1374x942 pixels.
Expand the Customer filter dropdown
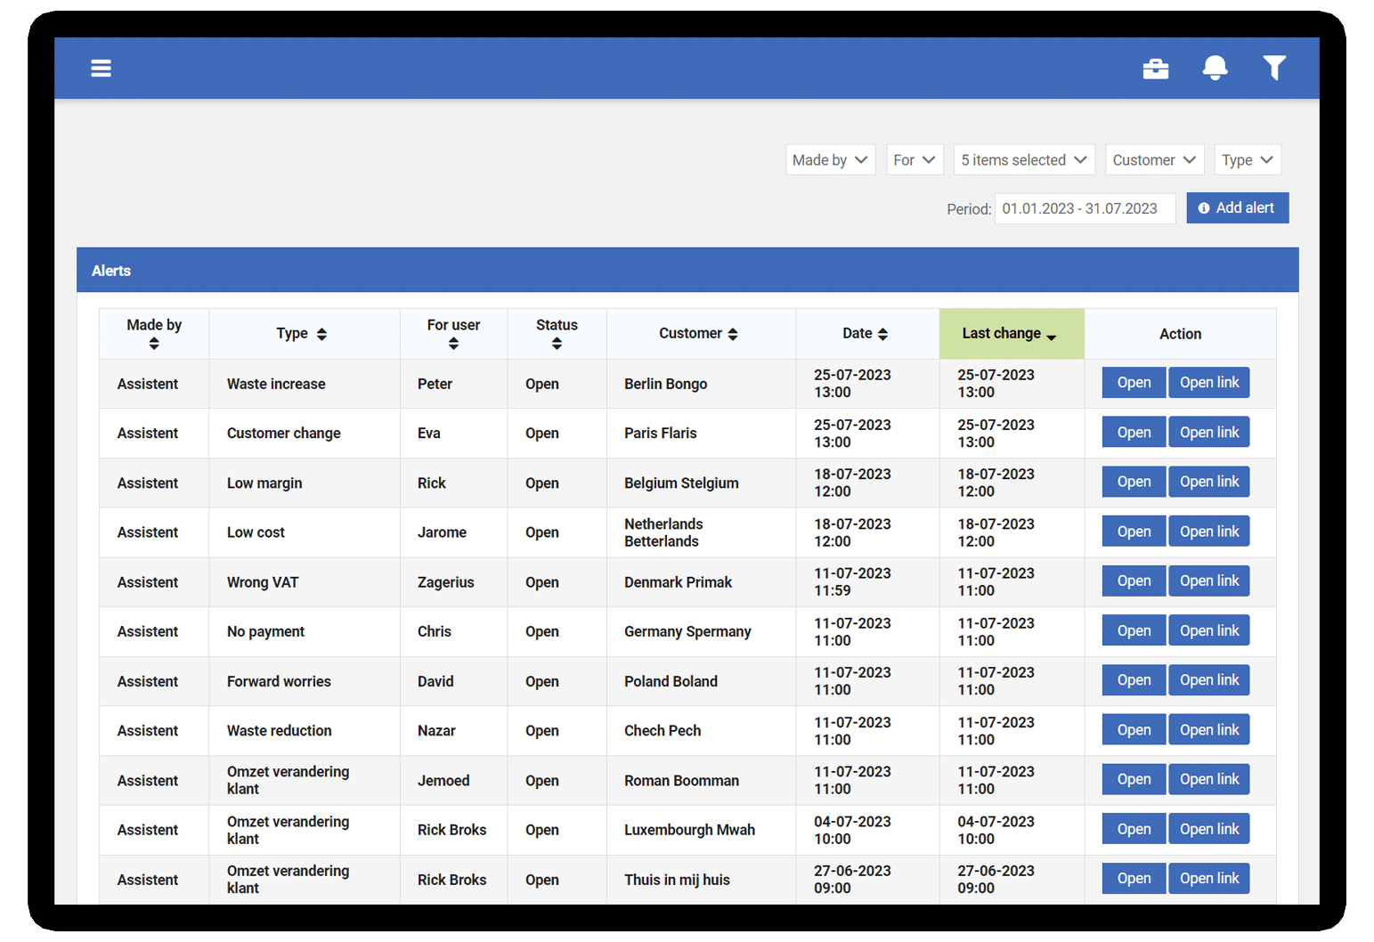[1154, 160]
